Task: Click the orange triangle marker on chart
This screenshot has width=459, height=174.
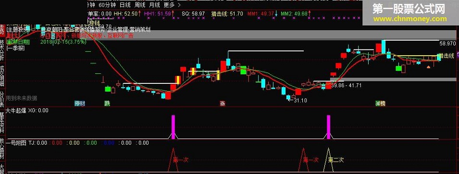Action: pos(429,67)
